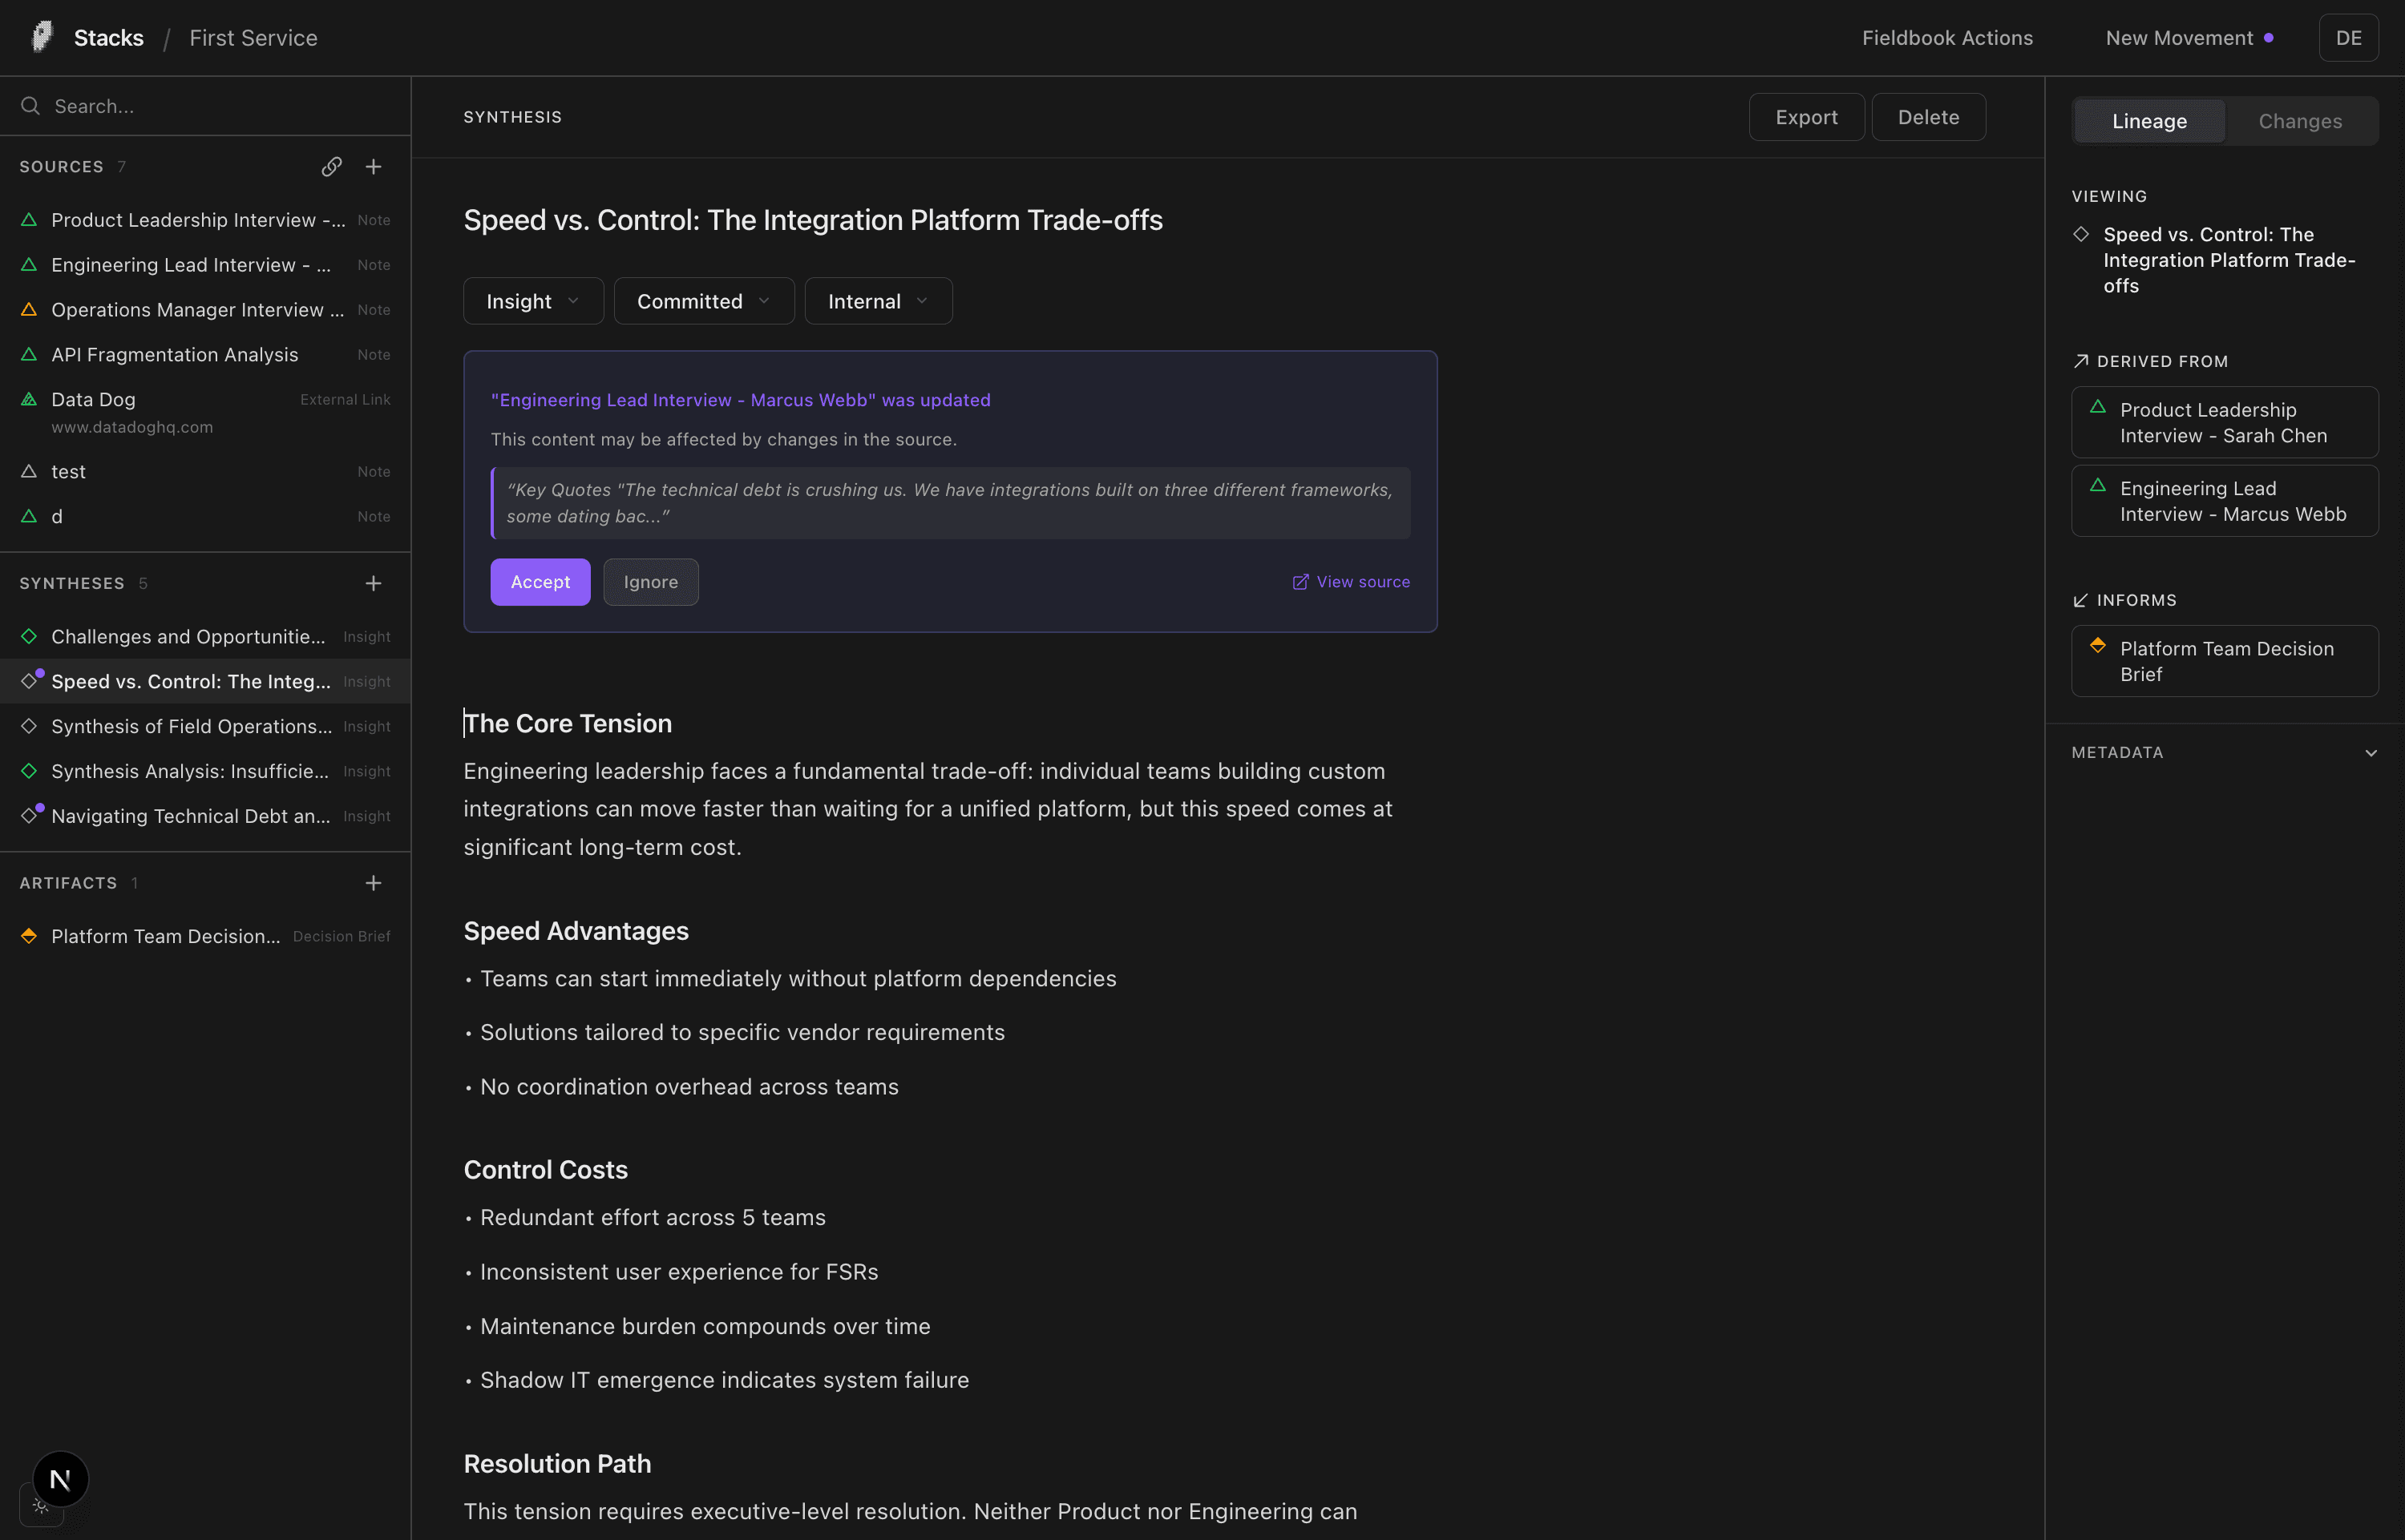Switch to the Changes tab

click(2299, 121)
